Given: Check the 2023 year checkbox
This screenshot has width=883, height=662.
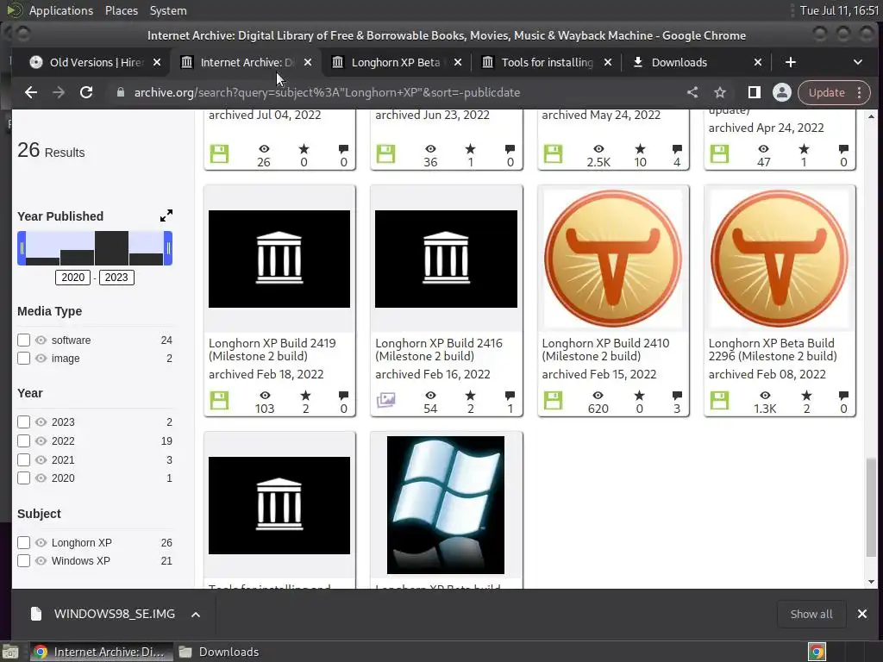Looking at the screenshot, I should [x=23, y=422].
